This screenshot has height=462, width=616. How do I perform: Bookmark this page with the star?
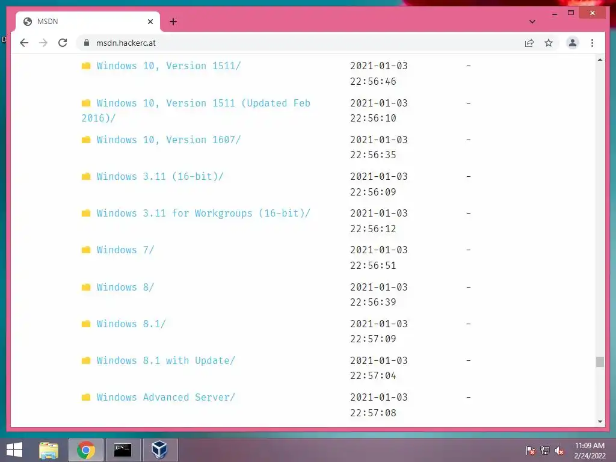pyautogui.click(x=549, y=43)
